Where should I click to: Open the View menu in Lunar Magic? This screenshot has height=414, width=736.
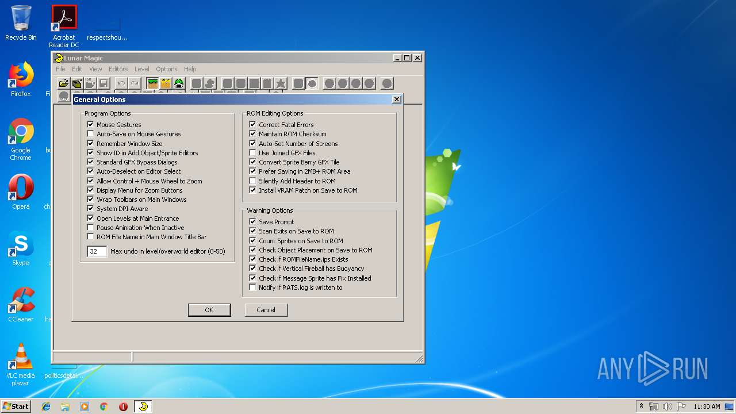95,69
